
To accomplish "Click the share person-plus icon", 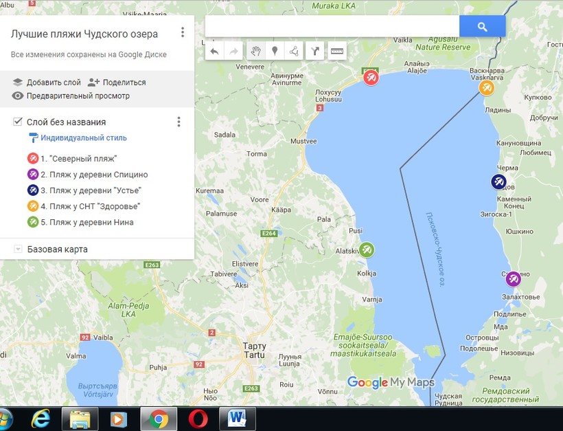I will click(93, 82).
